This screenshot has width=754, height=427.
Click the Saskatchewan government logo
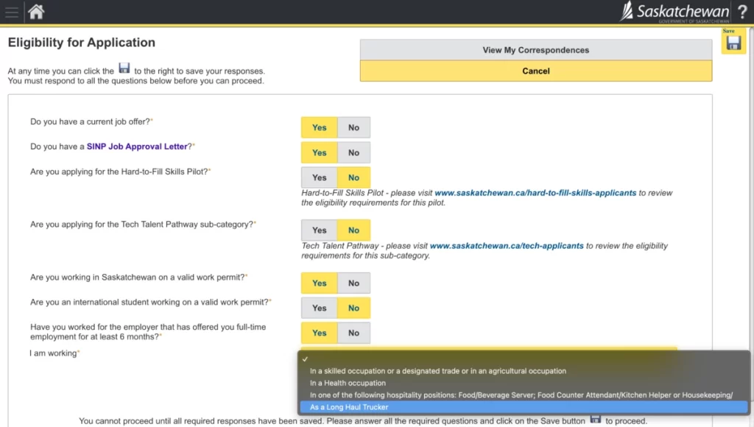[x=674, y=12]
